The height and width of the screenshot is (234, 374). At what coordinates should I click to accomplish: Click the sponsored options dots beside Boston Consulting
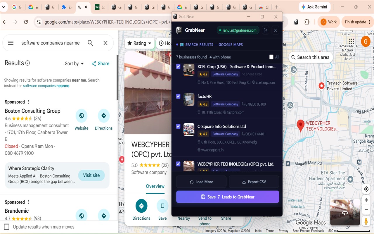28,102
